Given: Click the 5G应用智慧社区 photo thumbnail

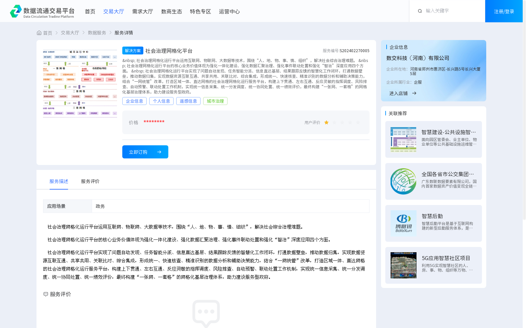Looking at the screenshot, I should pyautogui.click(x=403, y=265).
